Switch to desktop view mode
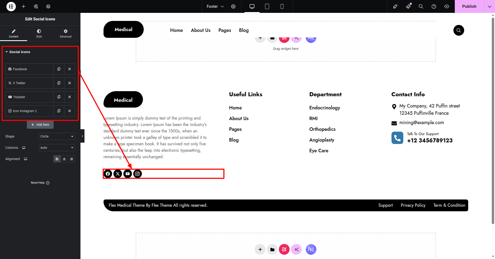 point(252,6)
